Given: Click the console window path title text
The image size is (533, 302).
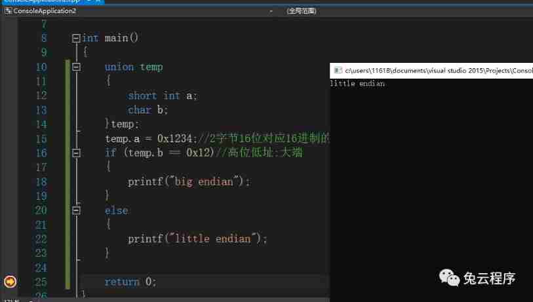Looking at the screenshot, I should tap(439, 71).
